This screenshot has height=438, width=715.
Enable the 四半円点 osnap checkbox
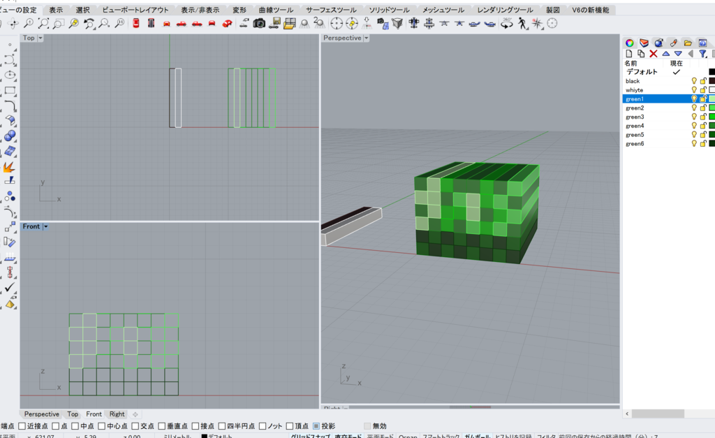221,426
